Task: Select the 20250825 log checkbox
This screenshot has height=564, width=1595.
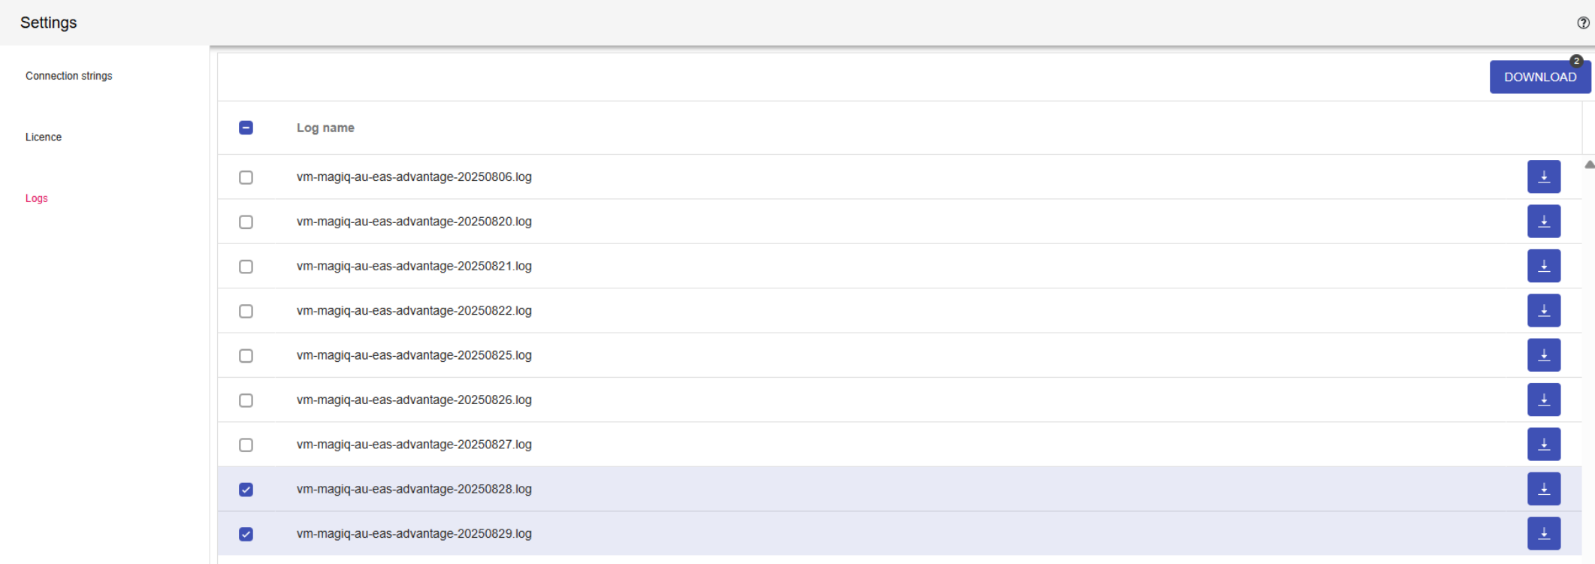Action: coord(246,356)
